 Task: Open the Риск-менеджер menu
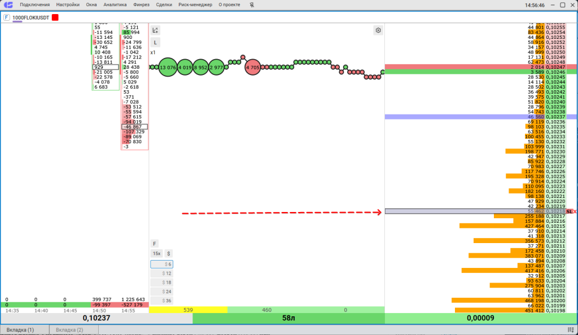(195, 5)
